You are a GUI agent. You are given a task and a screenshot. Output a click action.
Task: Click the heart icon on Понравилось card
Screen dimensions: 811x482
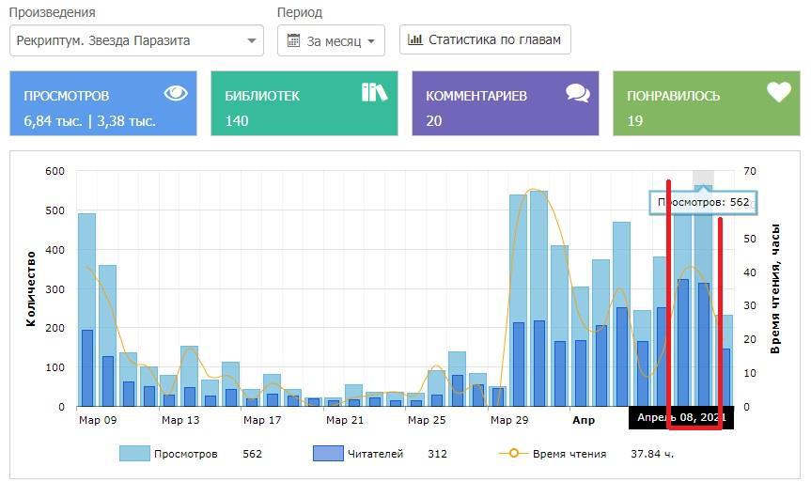click(778, 92)
